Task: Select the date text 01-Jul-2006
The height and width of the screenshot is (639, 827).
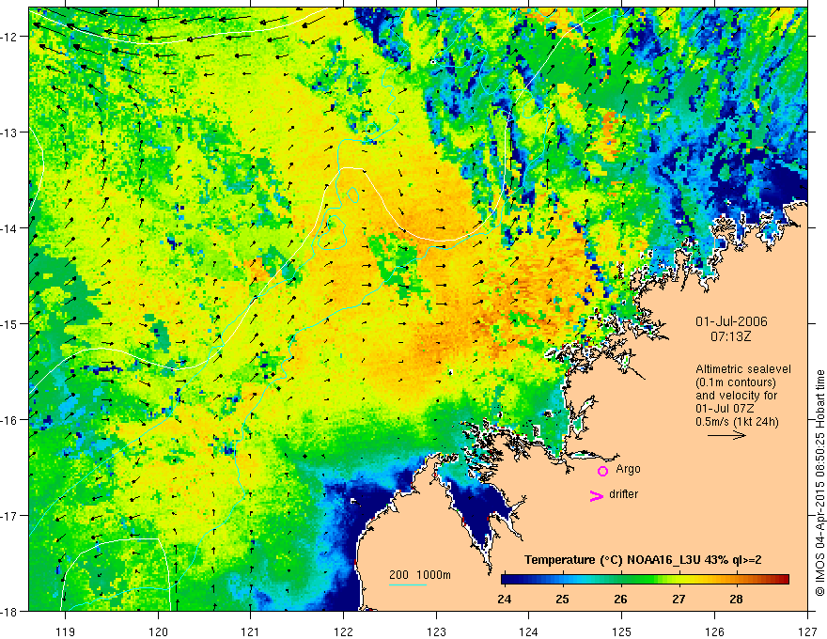Action: 731,321
